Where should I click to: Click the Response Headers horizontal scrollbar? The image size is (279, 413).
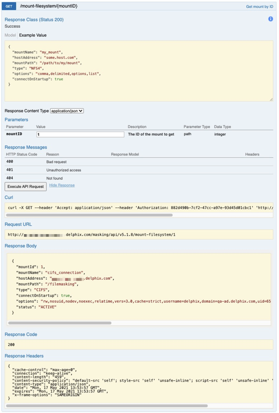coord(107,406)
